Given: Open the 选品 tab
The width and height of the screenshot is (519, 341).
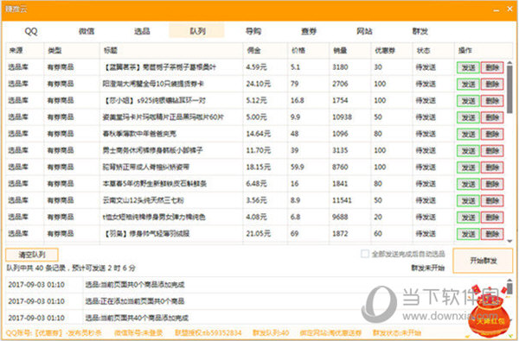Looking at the screenshot, I should point(142,31).
